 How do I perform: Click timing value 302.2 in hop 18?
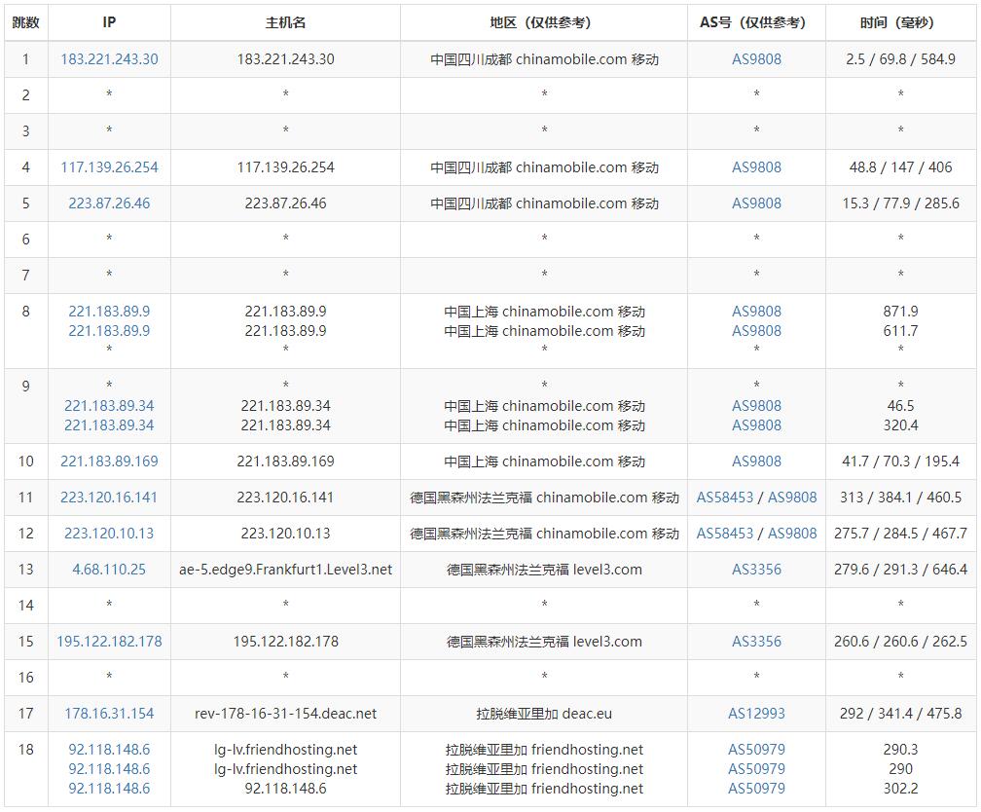tap(900, 789)
